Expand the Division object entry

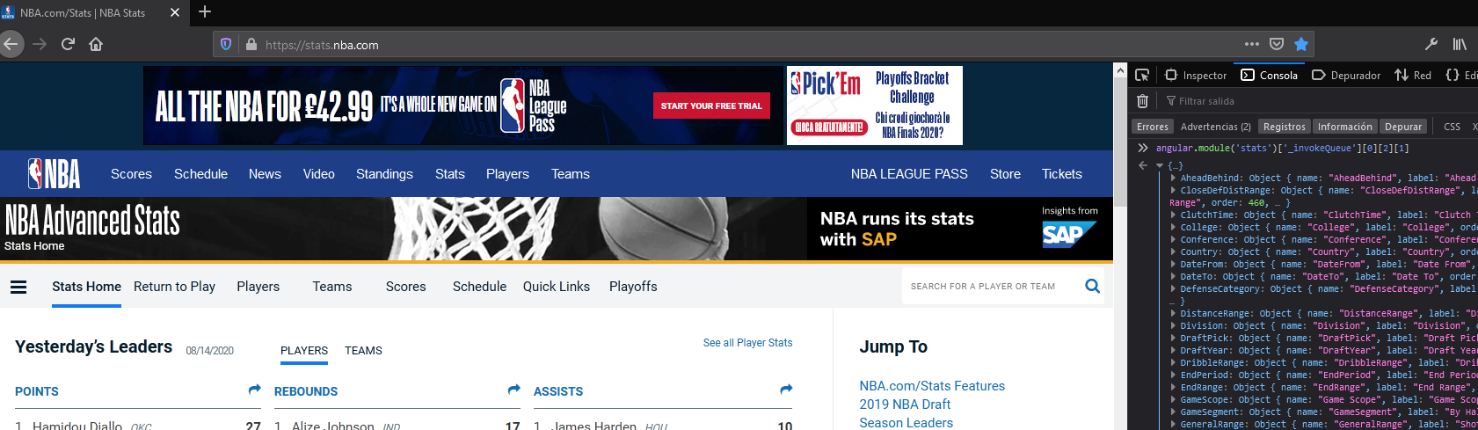(x=1173, y=325)
